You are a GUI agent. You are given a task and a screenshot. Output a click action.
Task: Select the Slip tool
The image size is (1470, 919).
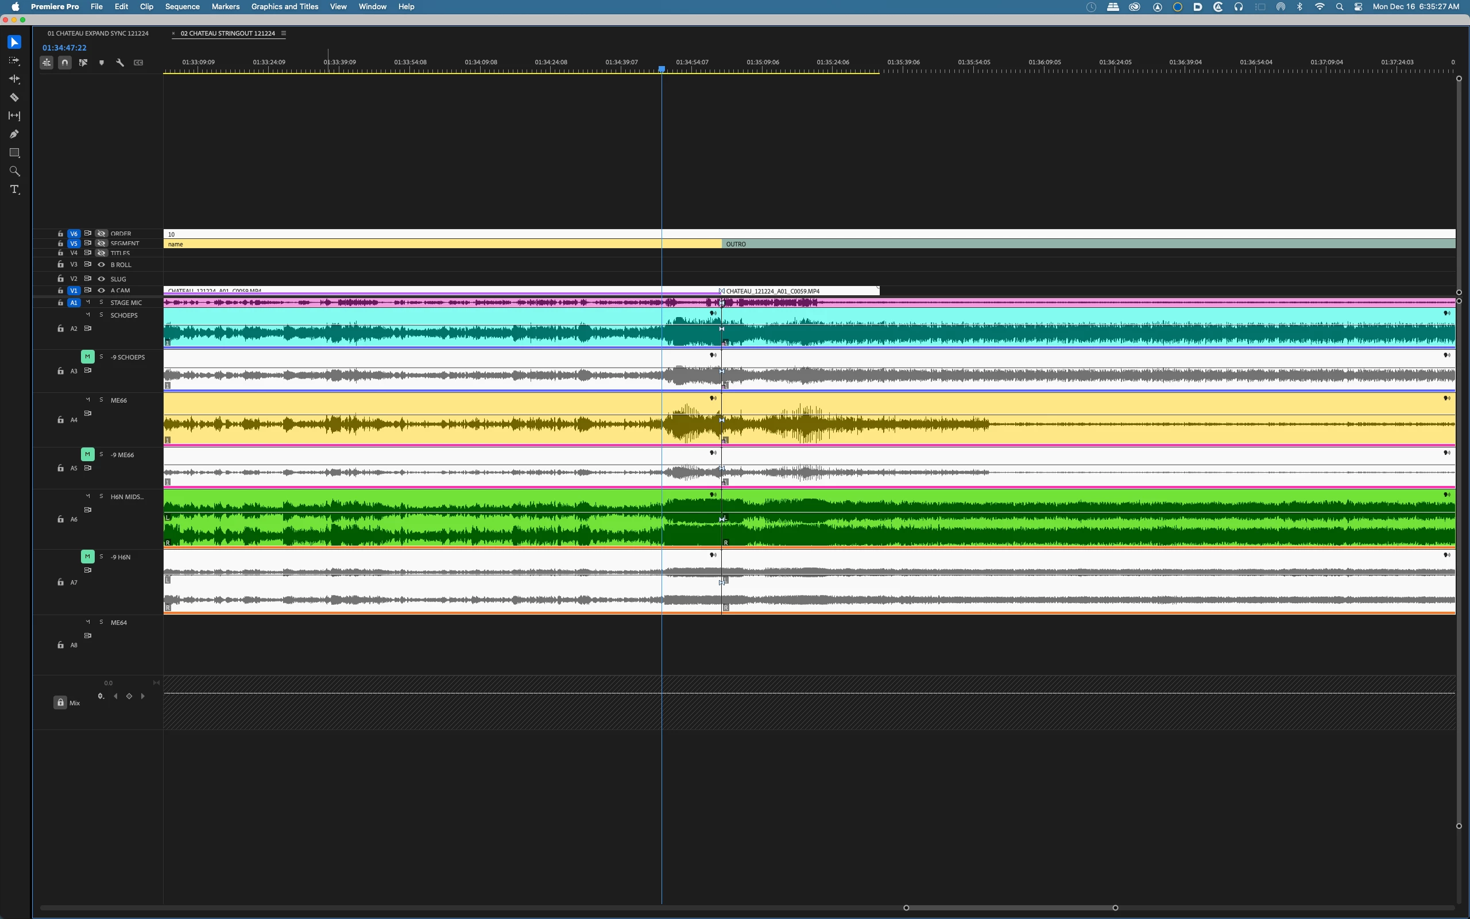[14, 116]
